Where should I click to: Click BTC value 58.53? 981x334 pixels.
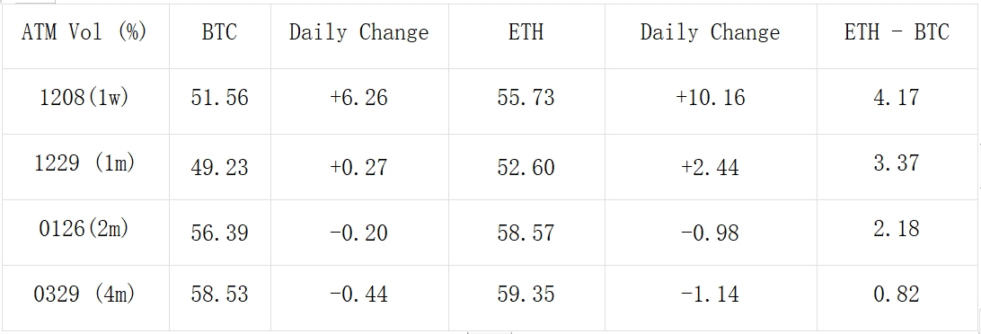pyautogui.click(x=219, y=294)
